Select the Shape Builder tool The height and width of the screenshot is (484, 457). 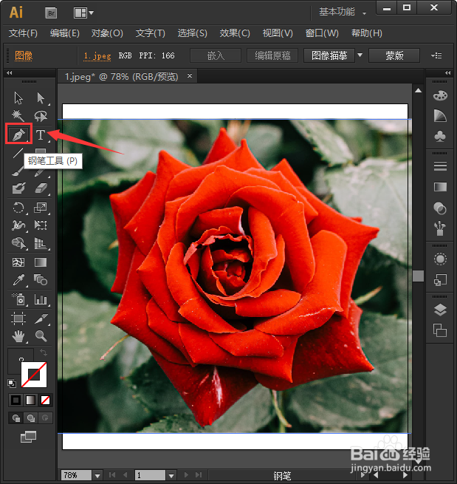click(18, 243)
